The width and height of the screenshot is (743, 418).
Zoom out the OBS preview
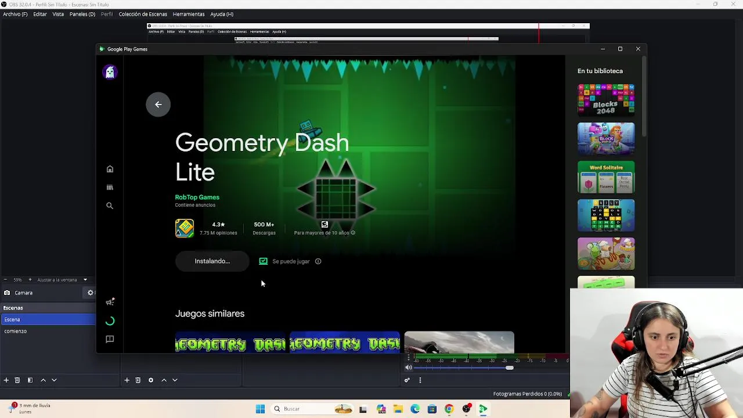coord(5,280)
